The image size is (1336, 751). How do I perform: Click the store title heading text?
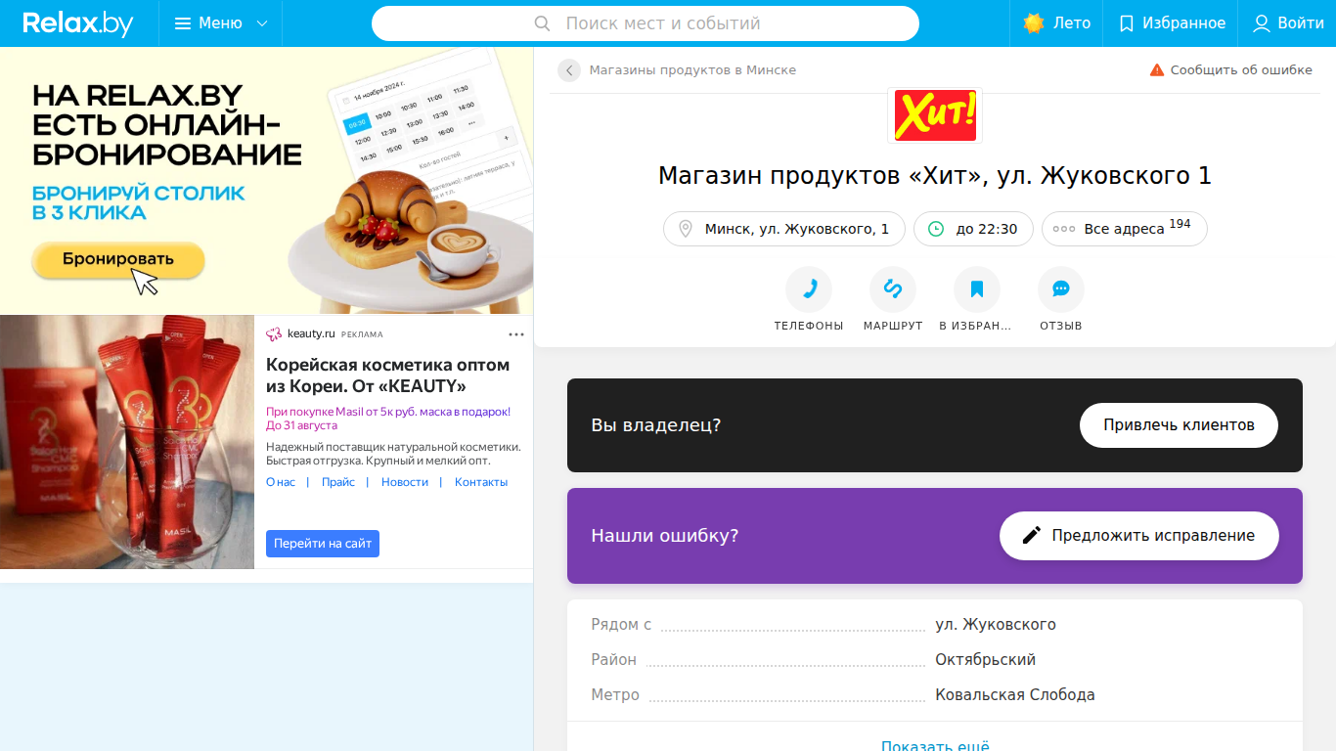pyautogui.click(x=935, y=176)
